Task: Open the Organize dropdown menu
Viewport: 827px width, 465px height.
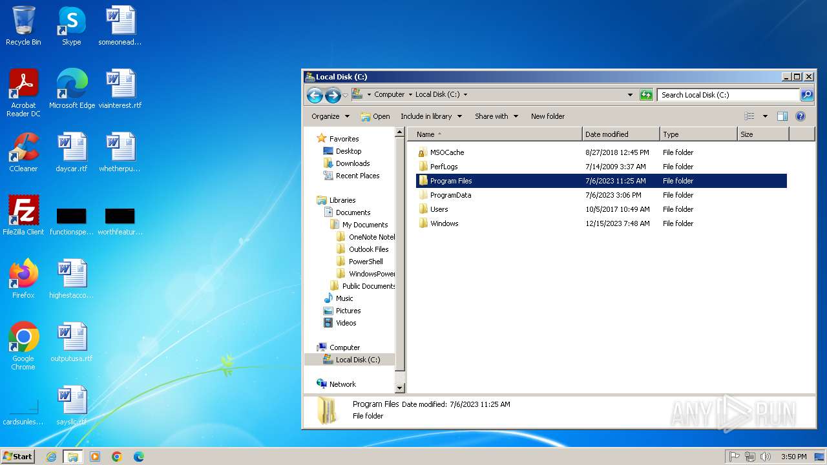Action: click(330, 116)
